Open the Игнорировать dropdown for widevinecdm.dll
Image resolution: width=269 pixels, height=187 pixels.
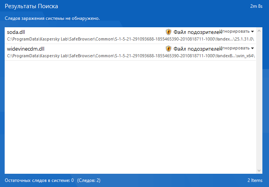(237, 48)
